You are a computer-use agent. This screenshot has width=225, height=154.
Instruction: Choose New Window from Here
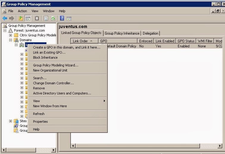pyautogui.click(x=68, y=106)
